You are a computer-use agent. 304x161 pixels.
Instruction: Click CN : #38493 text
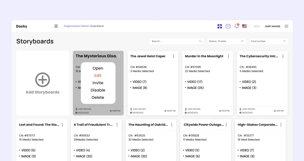tap(248, 67)
